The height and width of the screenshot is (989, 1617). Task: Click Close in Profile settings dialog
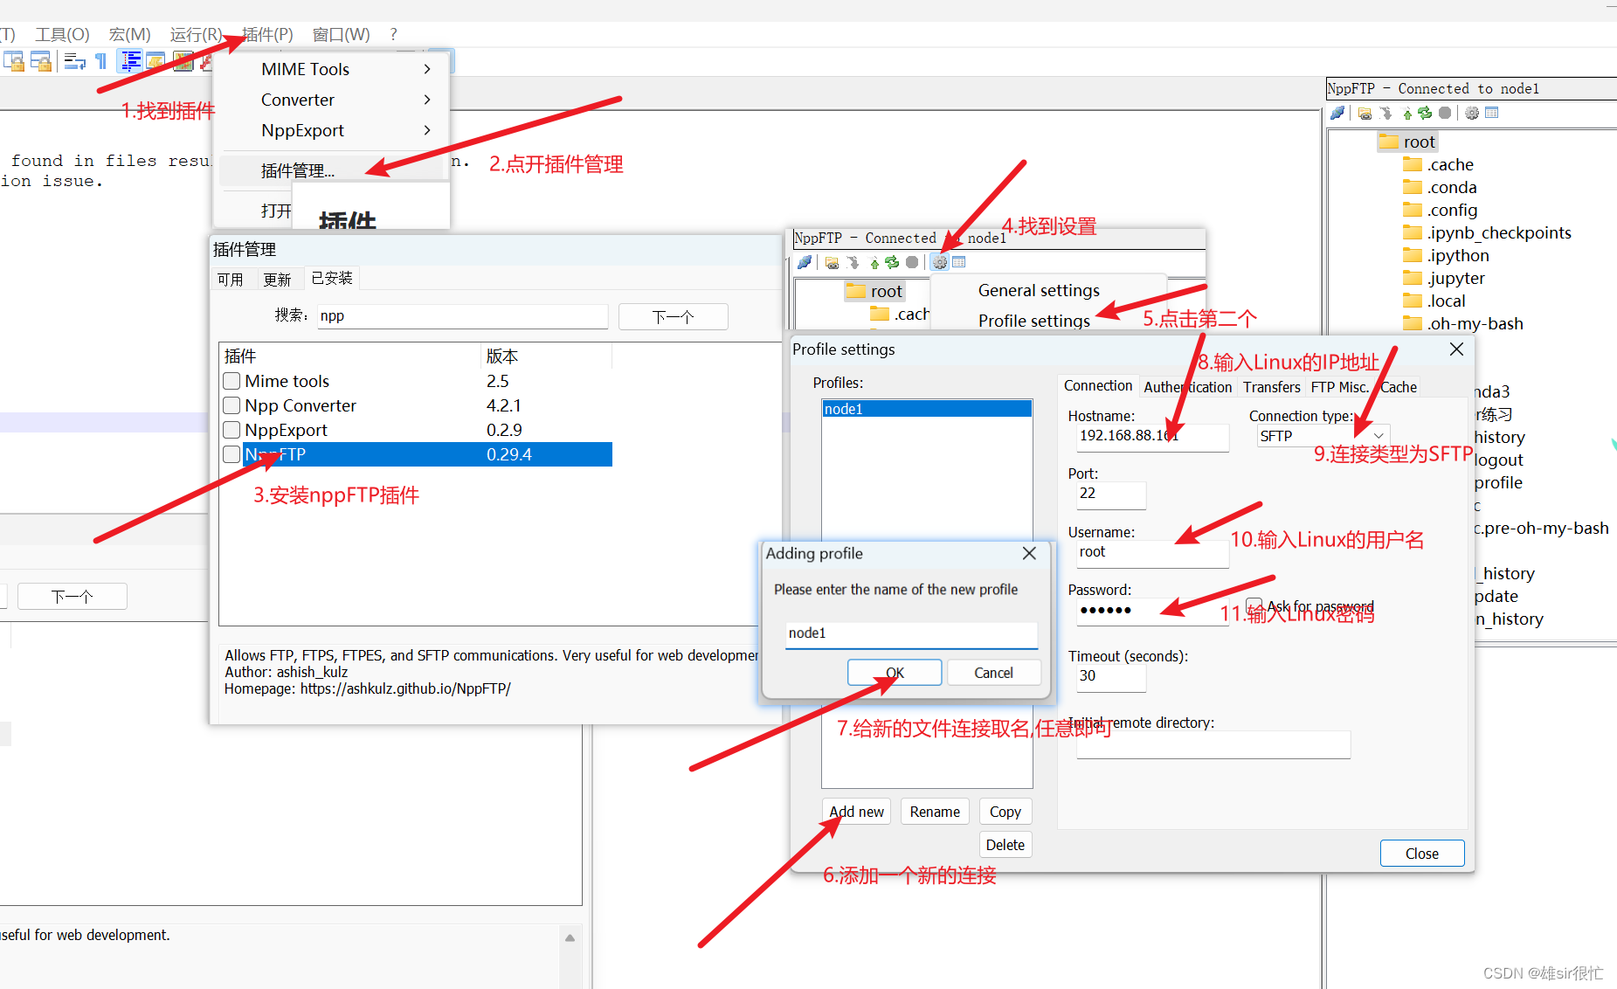1422,854
